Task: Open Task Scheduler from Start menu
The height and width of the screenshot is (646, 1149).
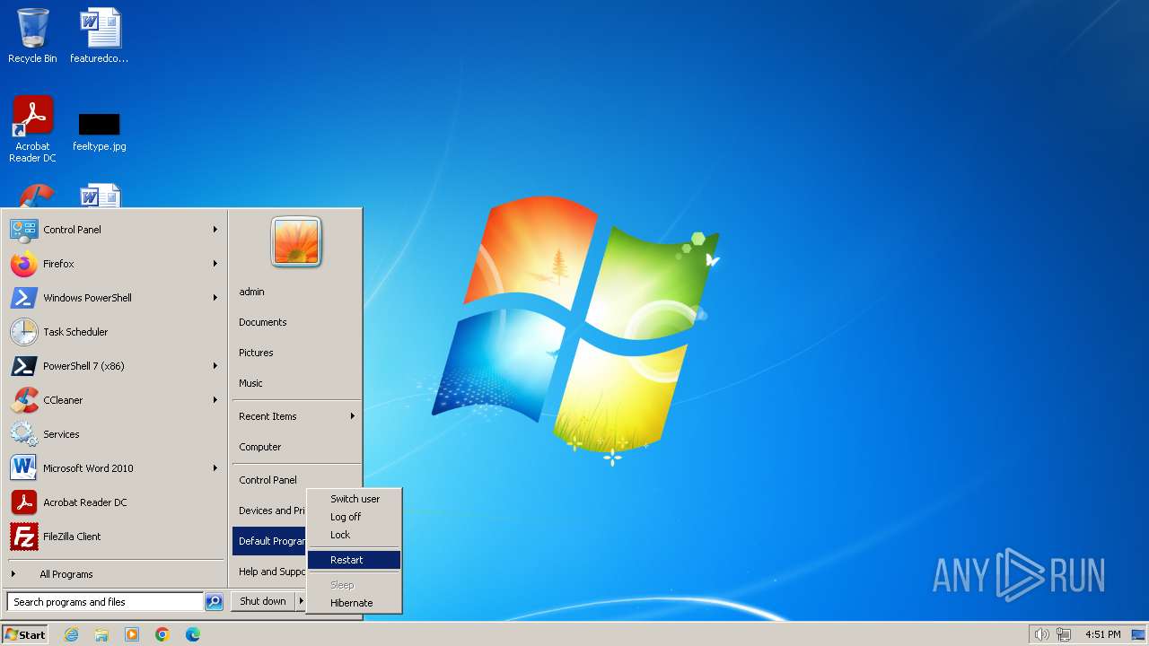Action: pyautogui.click(x=114, y=332)
